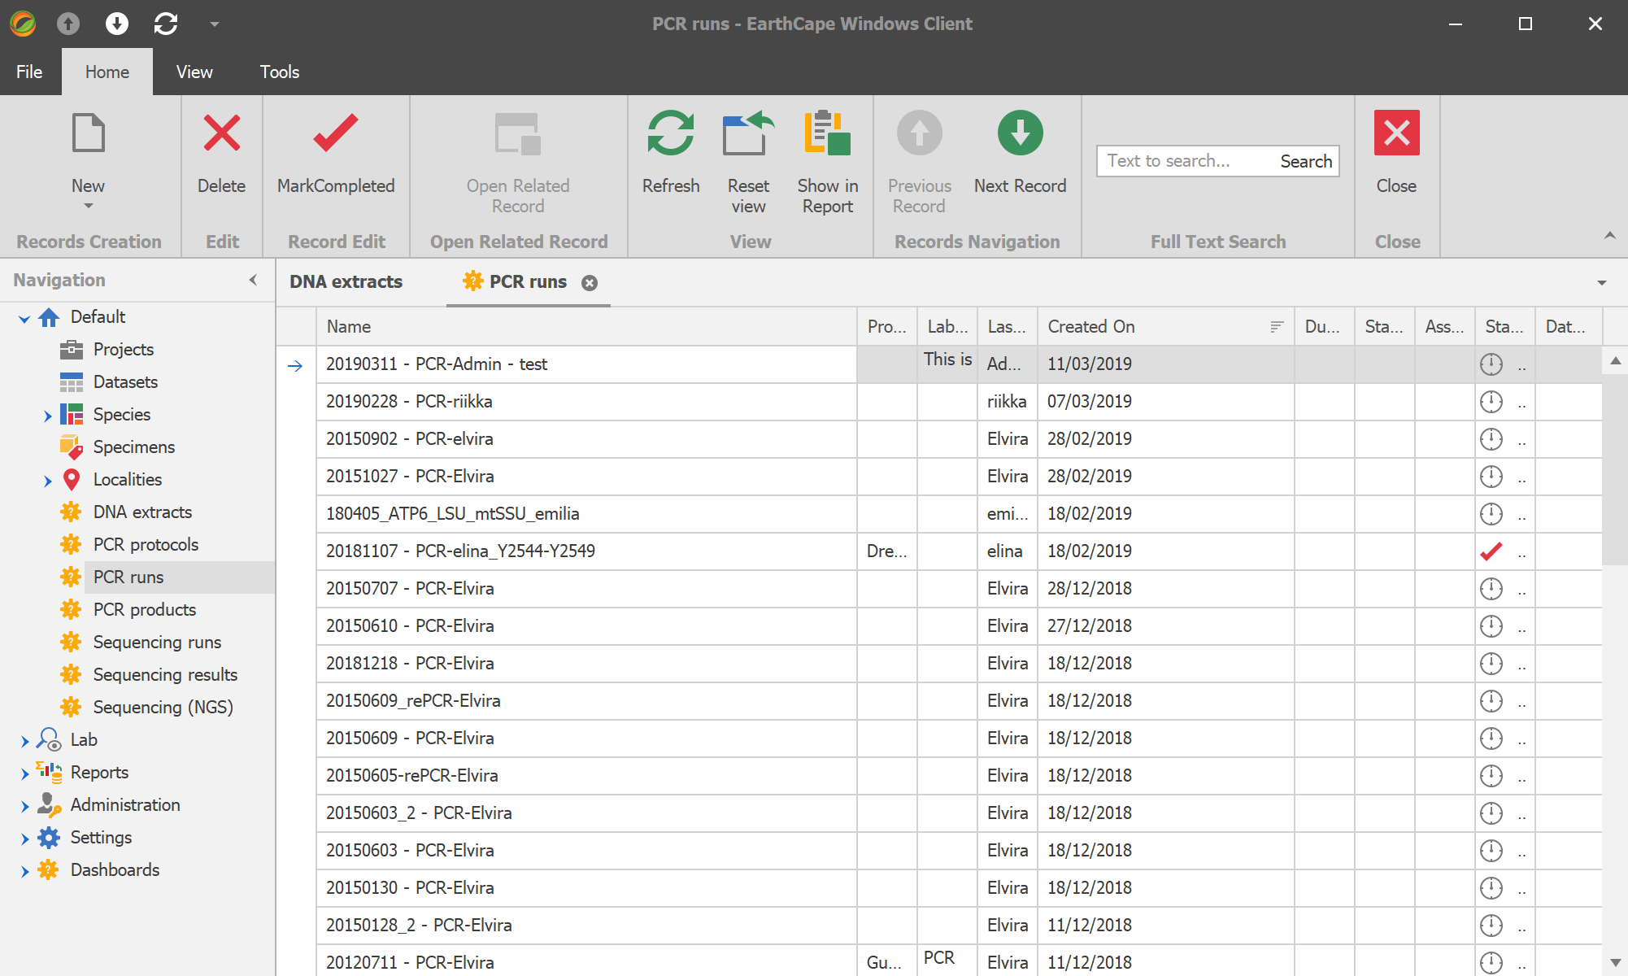Viewport: 1628px width, 976px height.
Task: Switch to the DNA extracts tab
Action: coord(346,281)
